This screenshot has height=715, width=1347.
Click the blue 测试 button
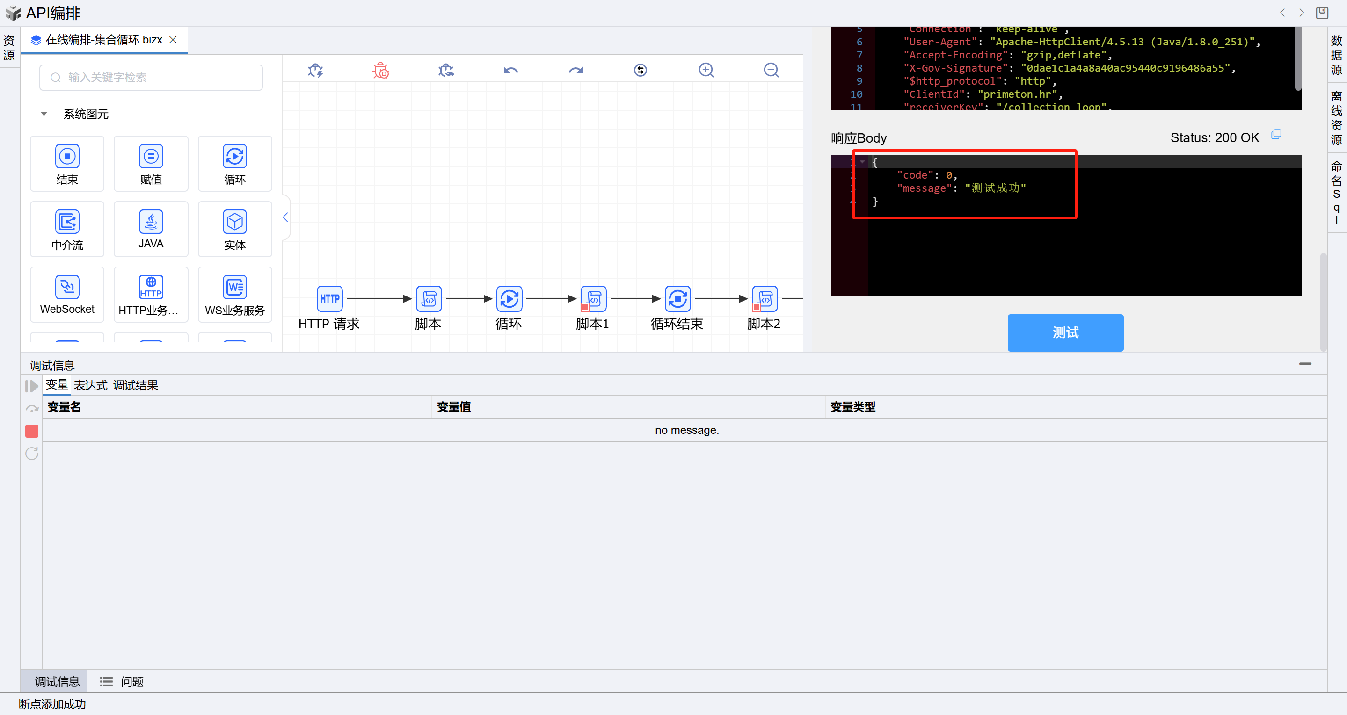[x=1065, y=332]
